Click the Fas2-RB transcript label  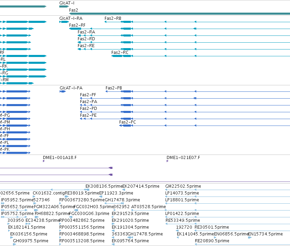(x=113, y=18)
